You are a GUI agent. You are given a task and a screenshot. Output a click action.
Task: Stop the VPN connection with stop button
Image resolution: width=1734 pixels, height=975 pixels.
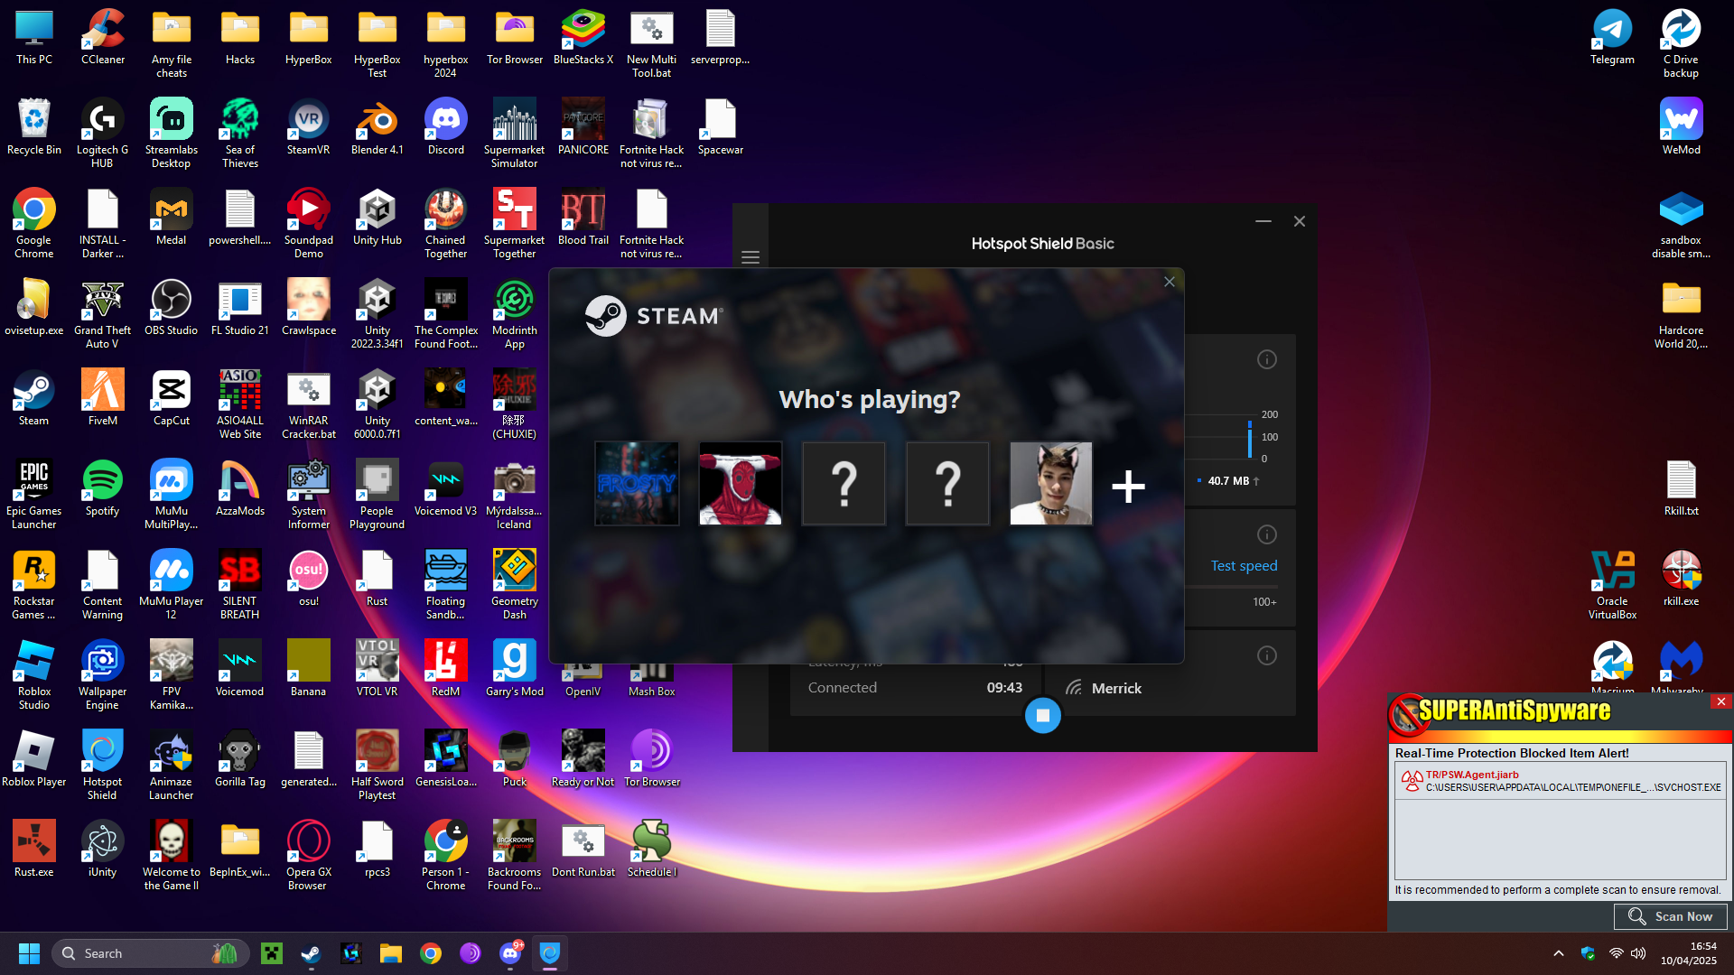1042,716
